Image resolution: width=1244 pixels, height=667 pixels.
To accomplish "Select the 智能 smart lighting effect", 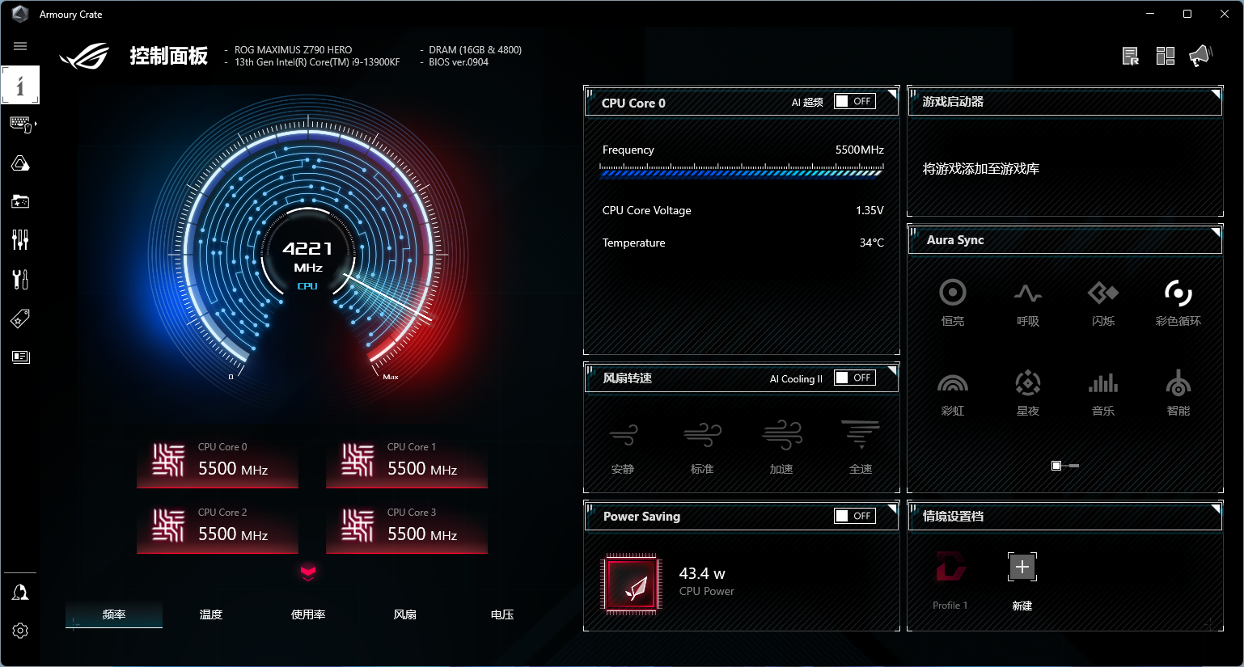I will pos(1178,393).
